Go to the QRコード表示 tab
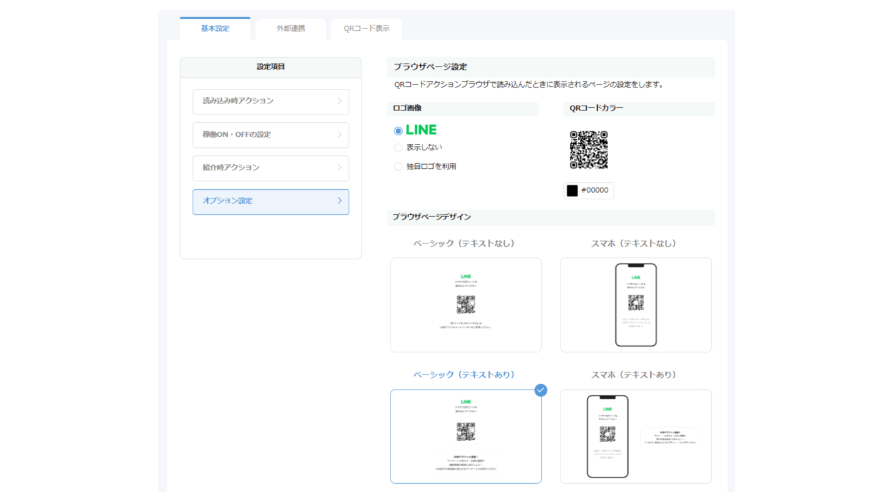Screen dimensions: 894x503 pos(366,29)
